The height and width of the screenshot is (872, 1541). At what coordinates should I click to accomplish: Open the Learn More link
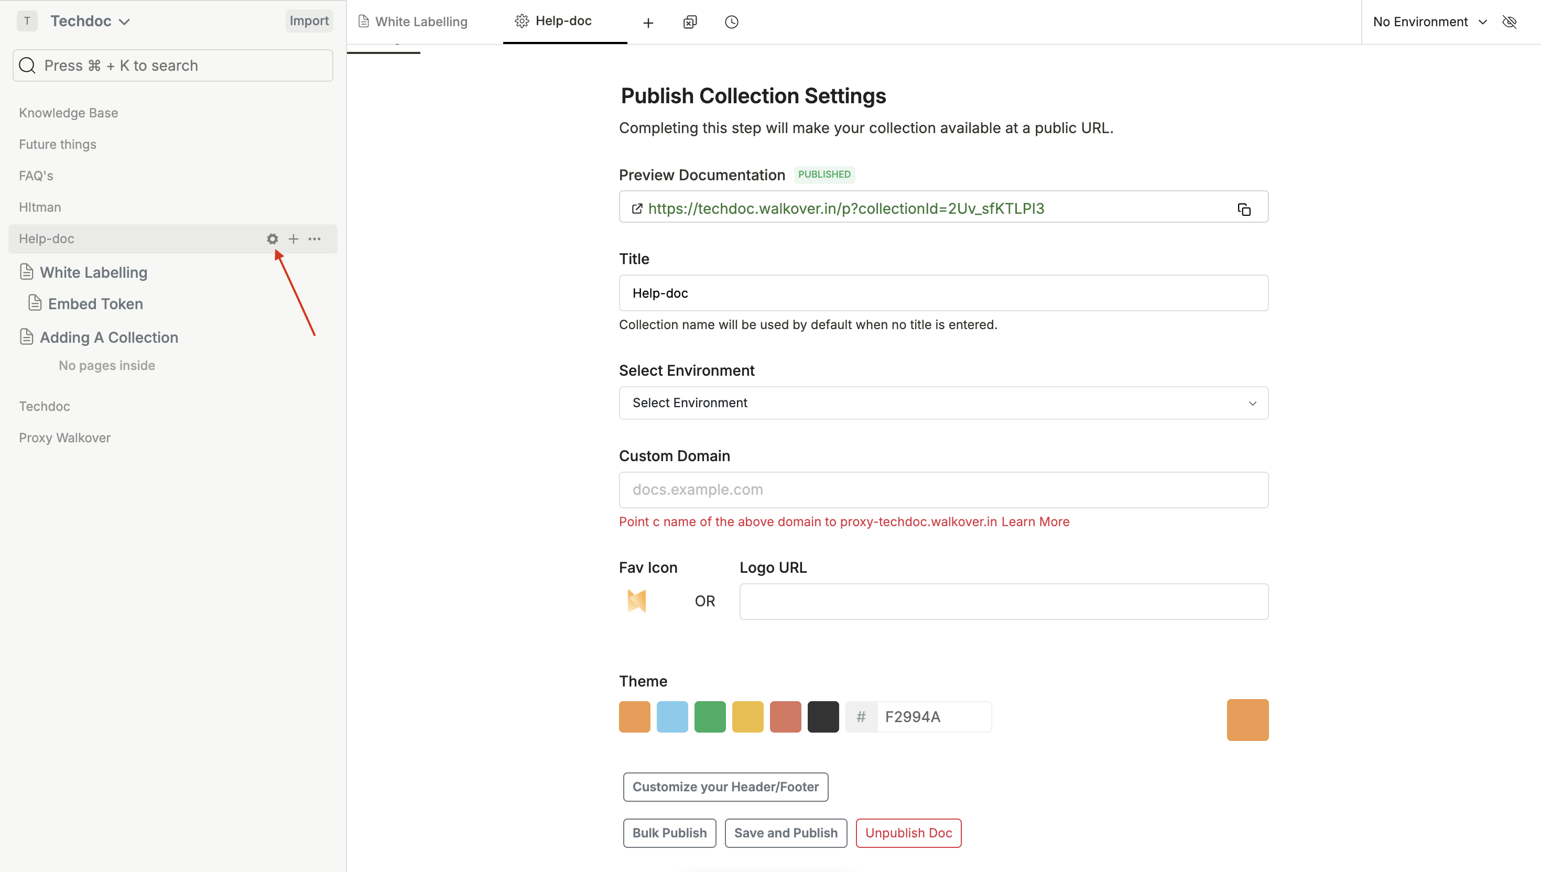1036,521
